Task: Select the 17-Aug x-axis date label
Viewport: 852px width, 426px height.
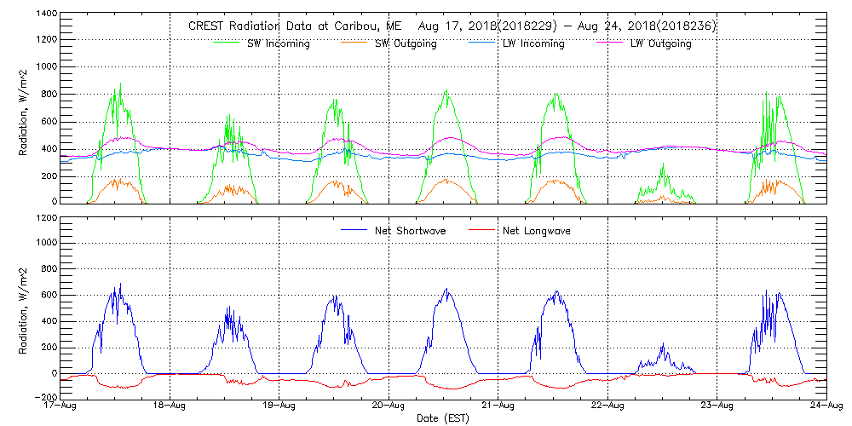Action: [61, 406]
